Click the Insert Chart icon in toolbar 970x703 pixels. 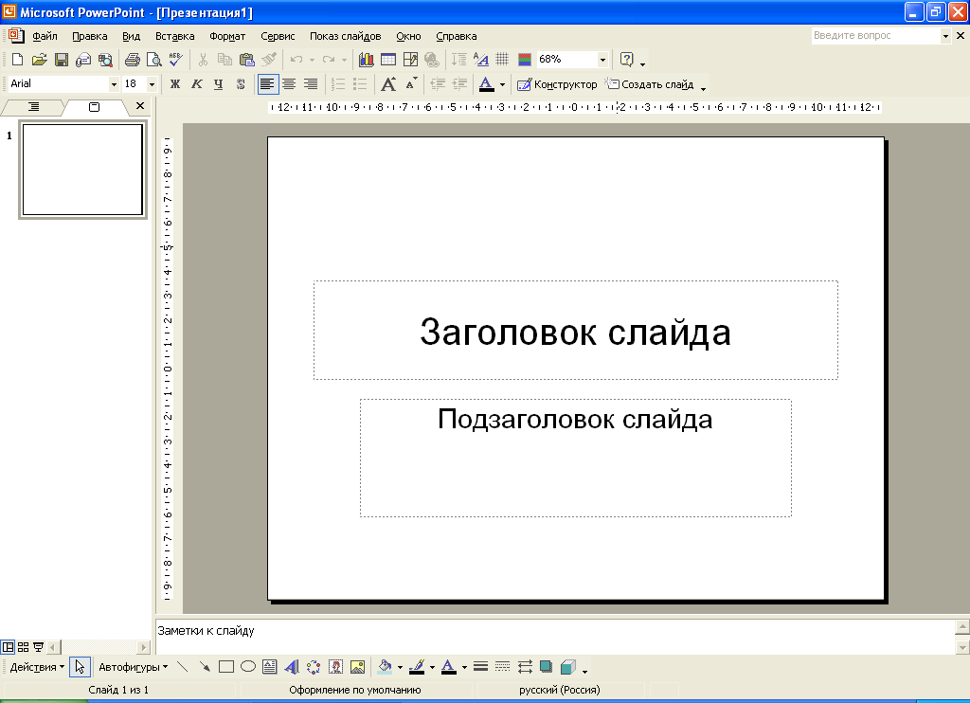(366, 60)
